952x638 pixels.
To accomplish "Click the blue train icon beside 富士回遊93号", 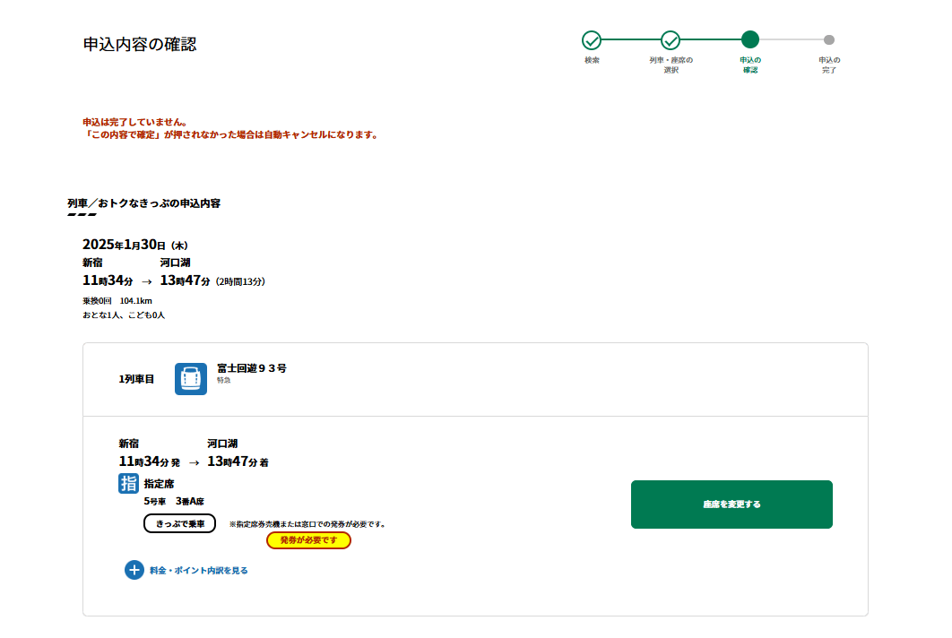I will click(190, 379).
